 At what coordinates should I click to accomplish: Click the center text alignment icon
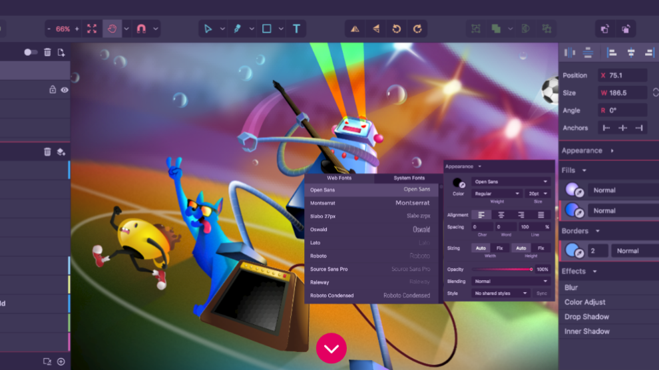pyautogui.click(x=501, y=215)
